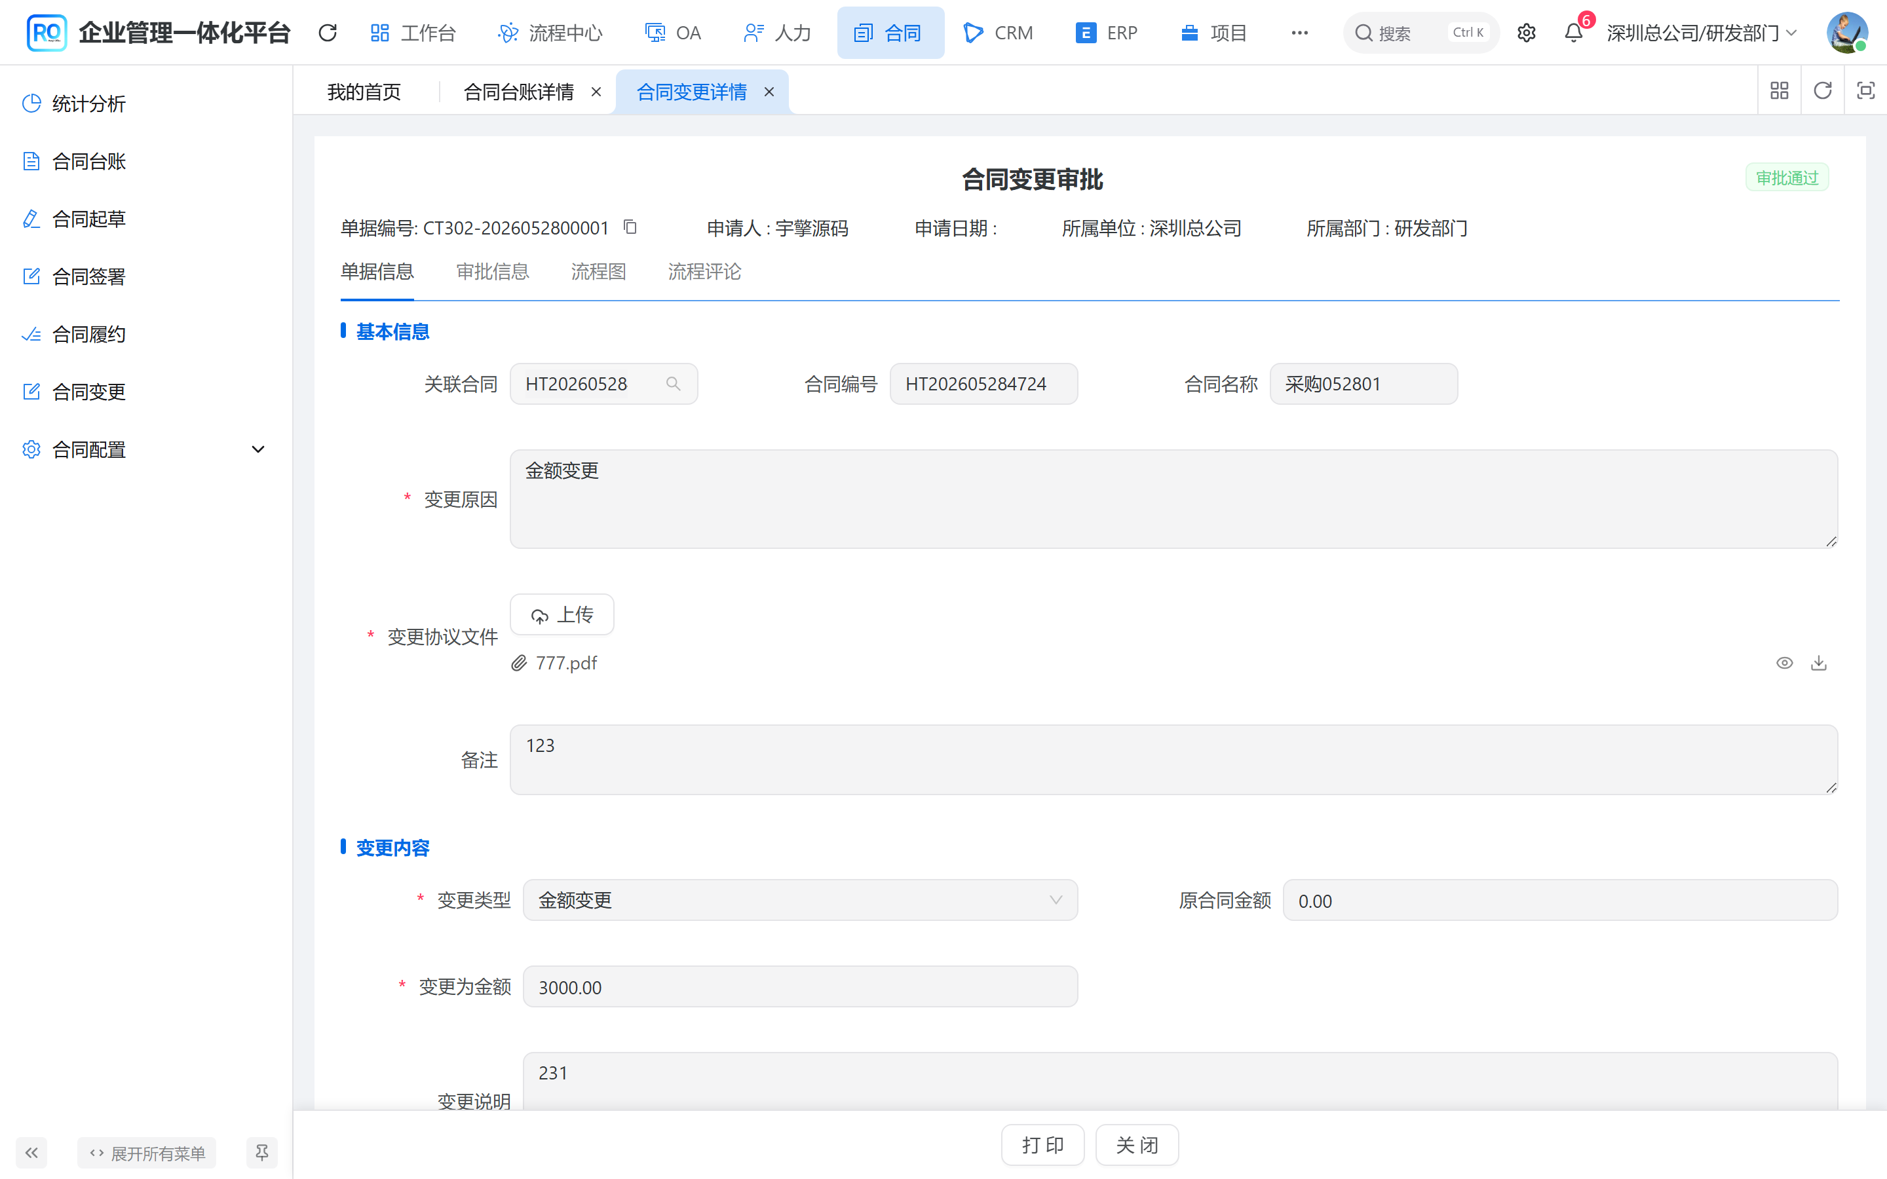Viewport: 1887px width, 1179px height.
Task: Show more modules via ellipsis icon
Action: point(1299,33)
